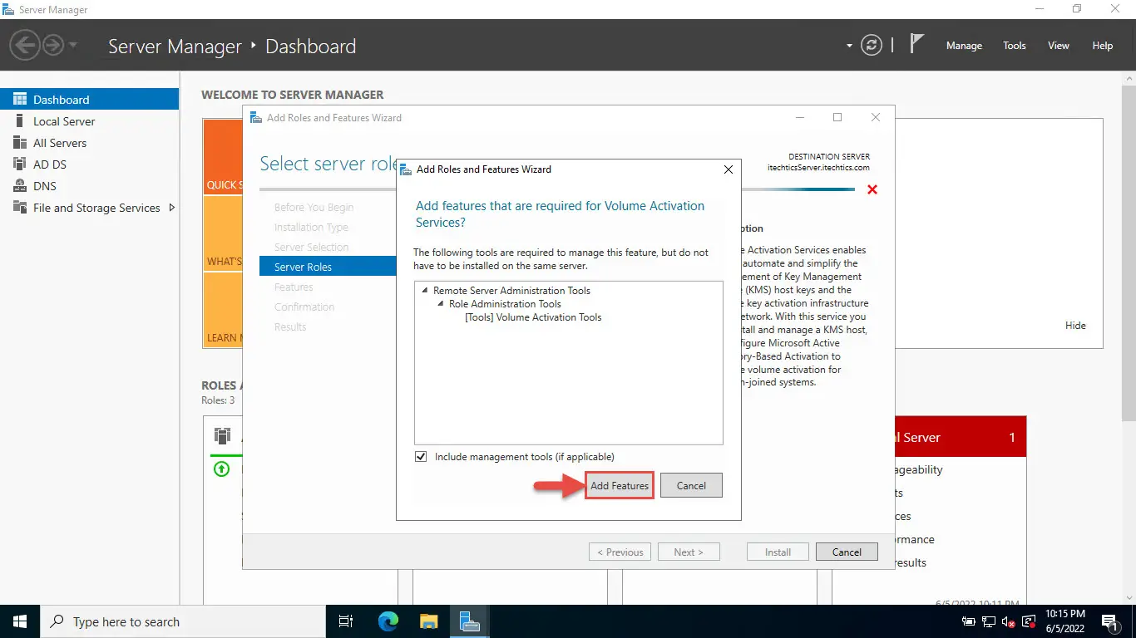Hide the welcome tile via Hide link
Image resolution: width=1136 pixels, height=638 pixels.
[x=1074, y=326]
